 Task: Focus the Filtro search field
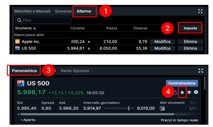coord(43,20)
